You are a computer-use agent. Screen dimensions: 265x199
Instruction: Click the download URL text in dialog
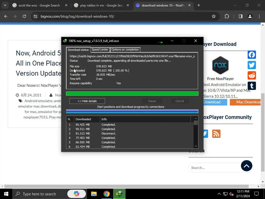pos(132,56)
